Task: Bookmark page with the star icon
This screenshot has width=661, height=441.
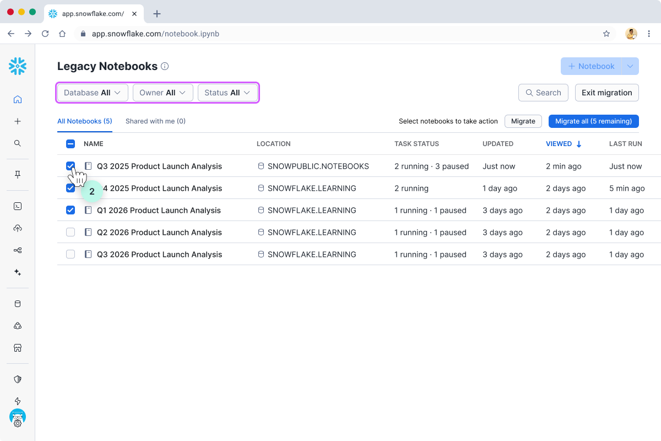Action: pyautogui.click(x=606, y=34)
